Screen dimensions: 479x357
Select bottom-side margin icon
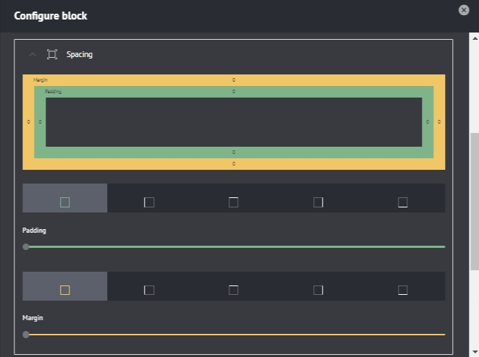click(402, 290)
